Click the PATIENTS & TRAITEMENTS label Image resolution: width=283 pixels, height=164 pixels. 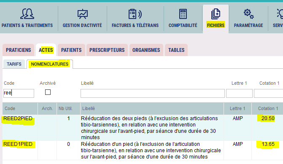pos(27,25)
